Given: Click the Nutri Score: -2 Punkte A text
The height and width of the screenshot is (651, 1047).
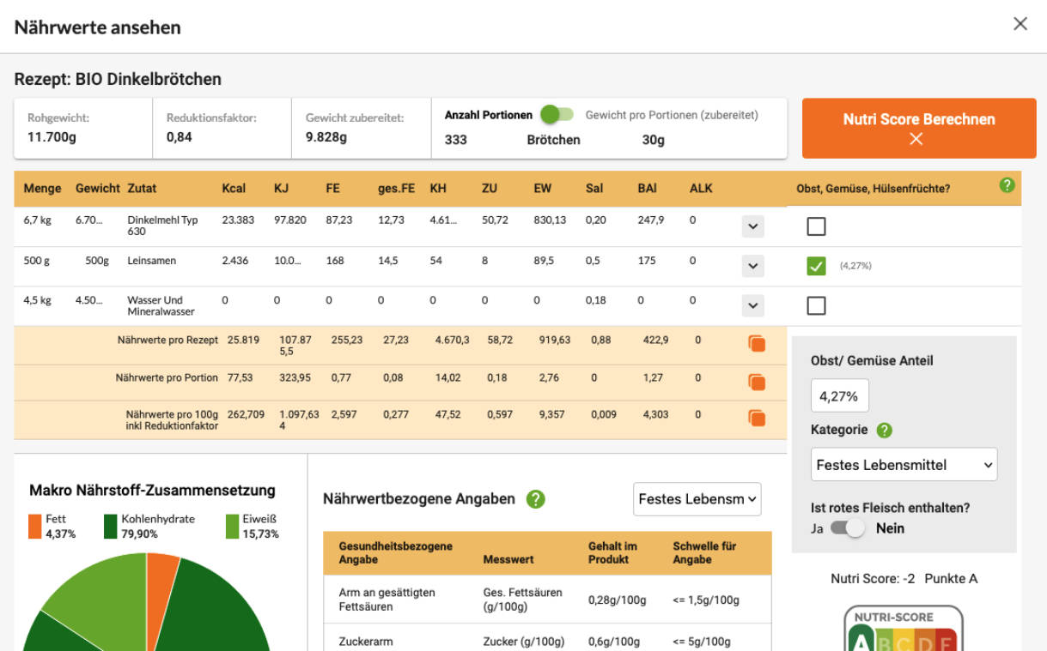Looking at the screenshot, I should 904,579.
